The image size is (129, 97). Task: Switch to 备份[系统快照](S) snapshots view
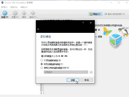point(115,14)
